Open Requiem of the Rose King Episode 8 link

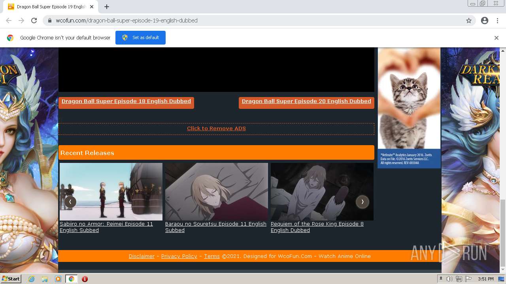tap(317, 227)
